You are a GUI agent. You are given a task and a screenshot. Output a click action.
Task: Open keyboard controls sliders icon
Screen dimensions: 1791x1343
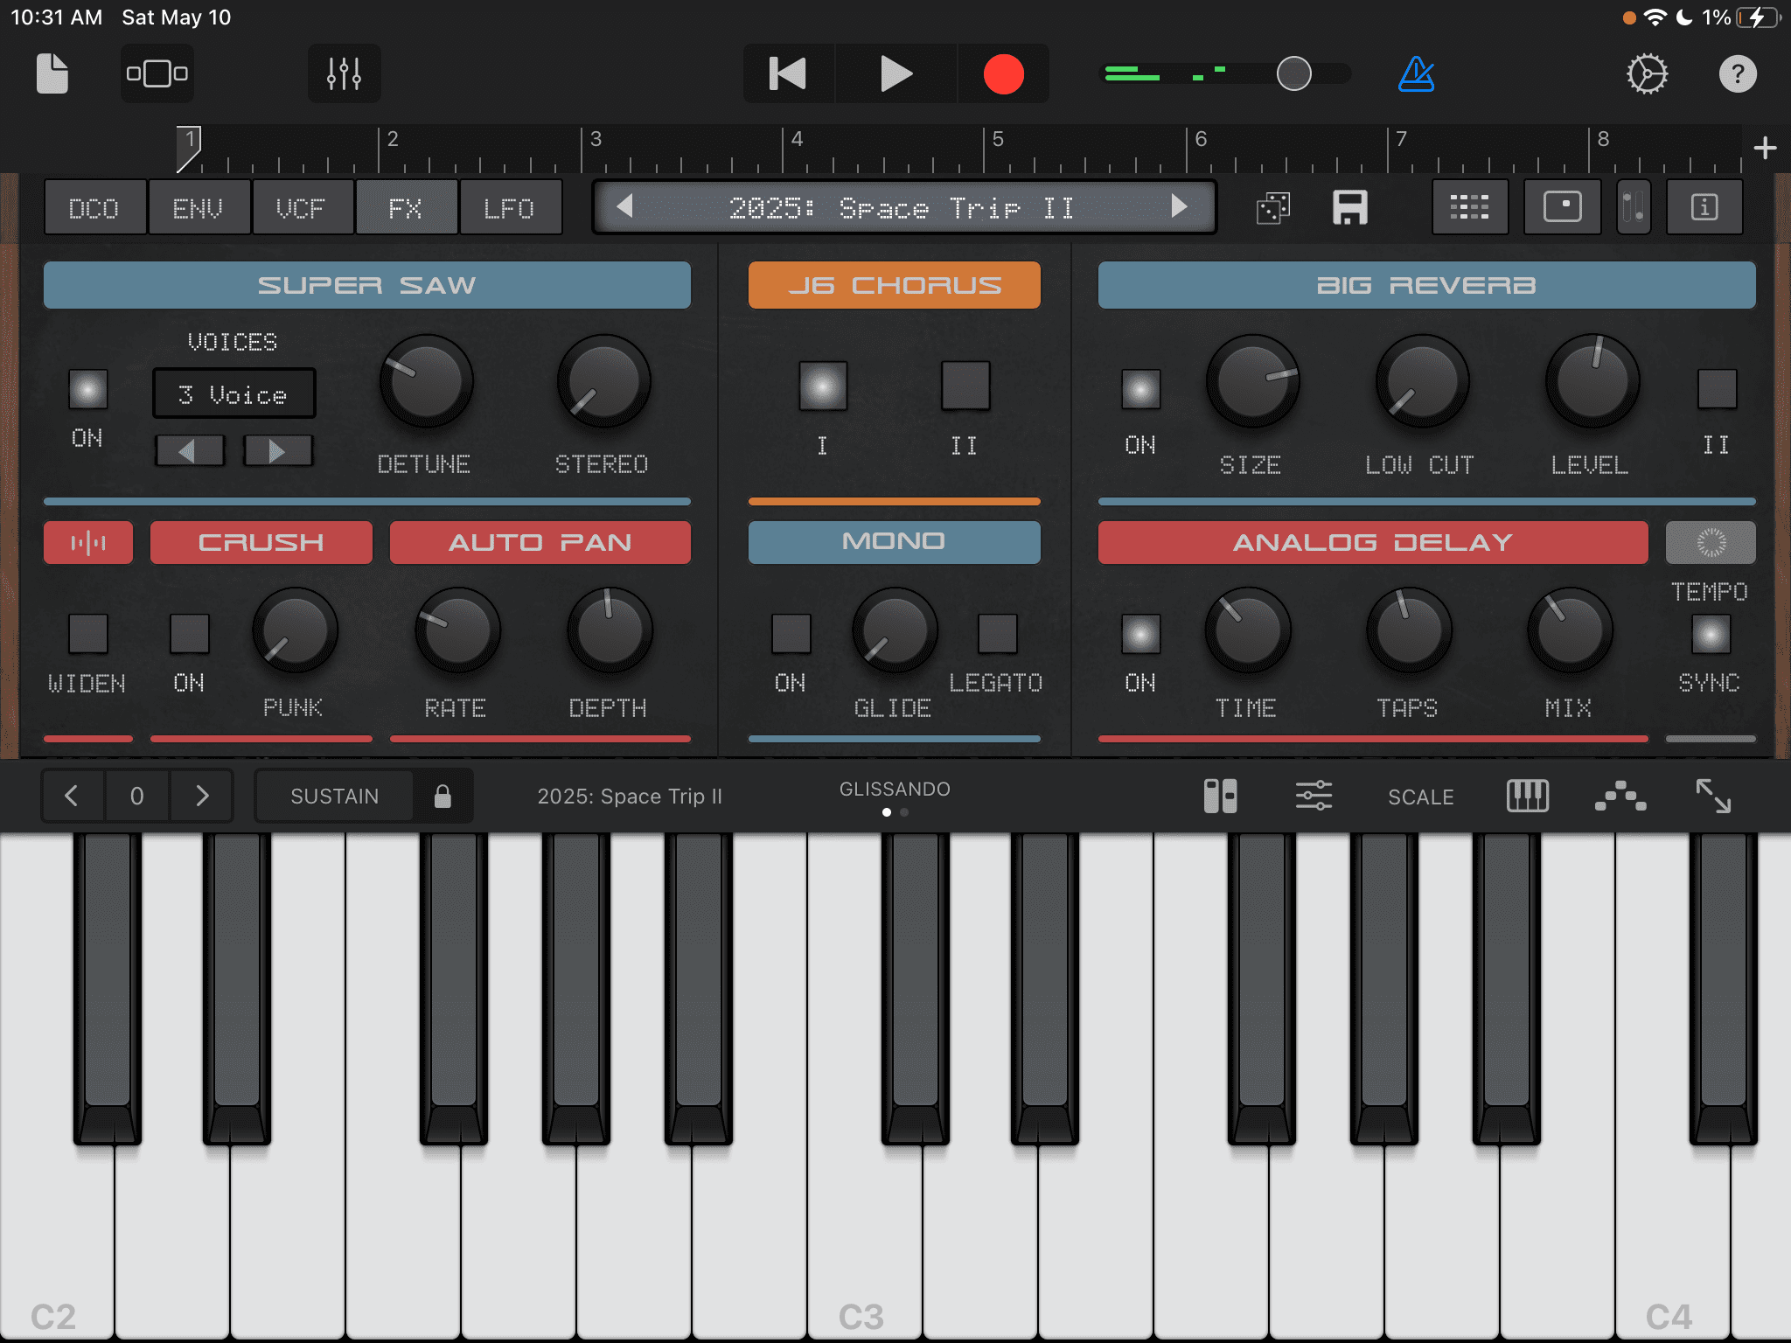pyautogui.click(x=1314, y=796)
